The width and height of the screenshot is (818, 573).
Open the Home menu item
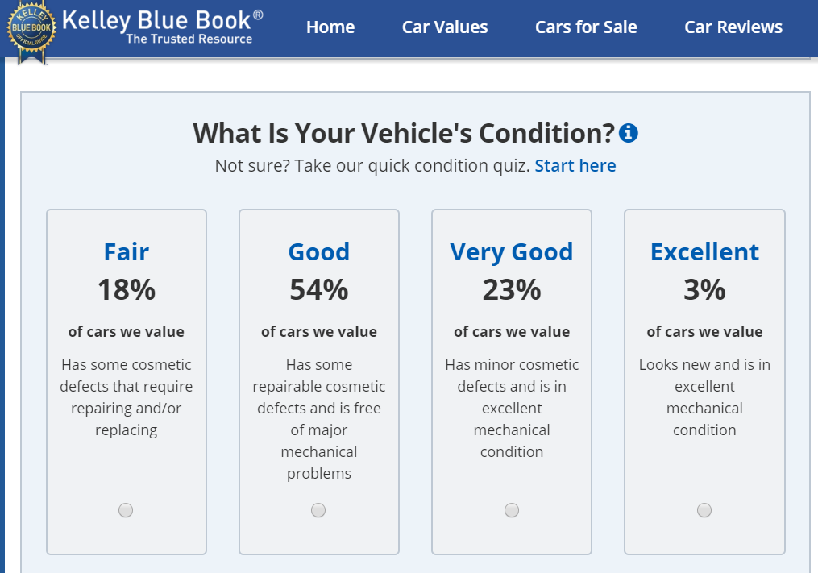[330, 27]
